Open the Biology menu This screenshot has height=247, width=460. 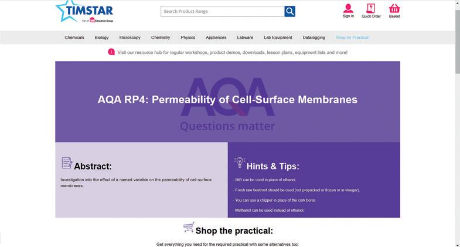pyautogui.click(x=101, y=38)
